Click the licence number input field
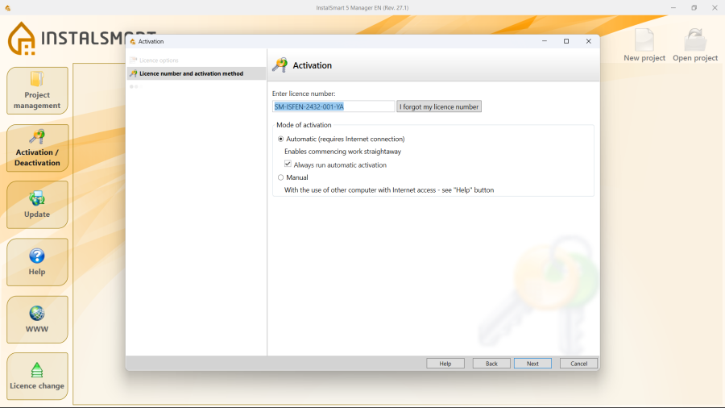 (x=333, y=106)
